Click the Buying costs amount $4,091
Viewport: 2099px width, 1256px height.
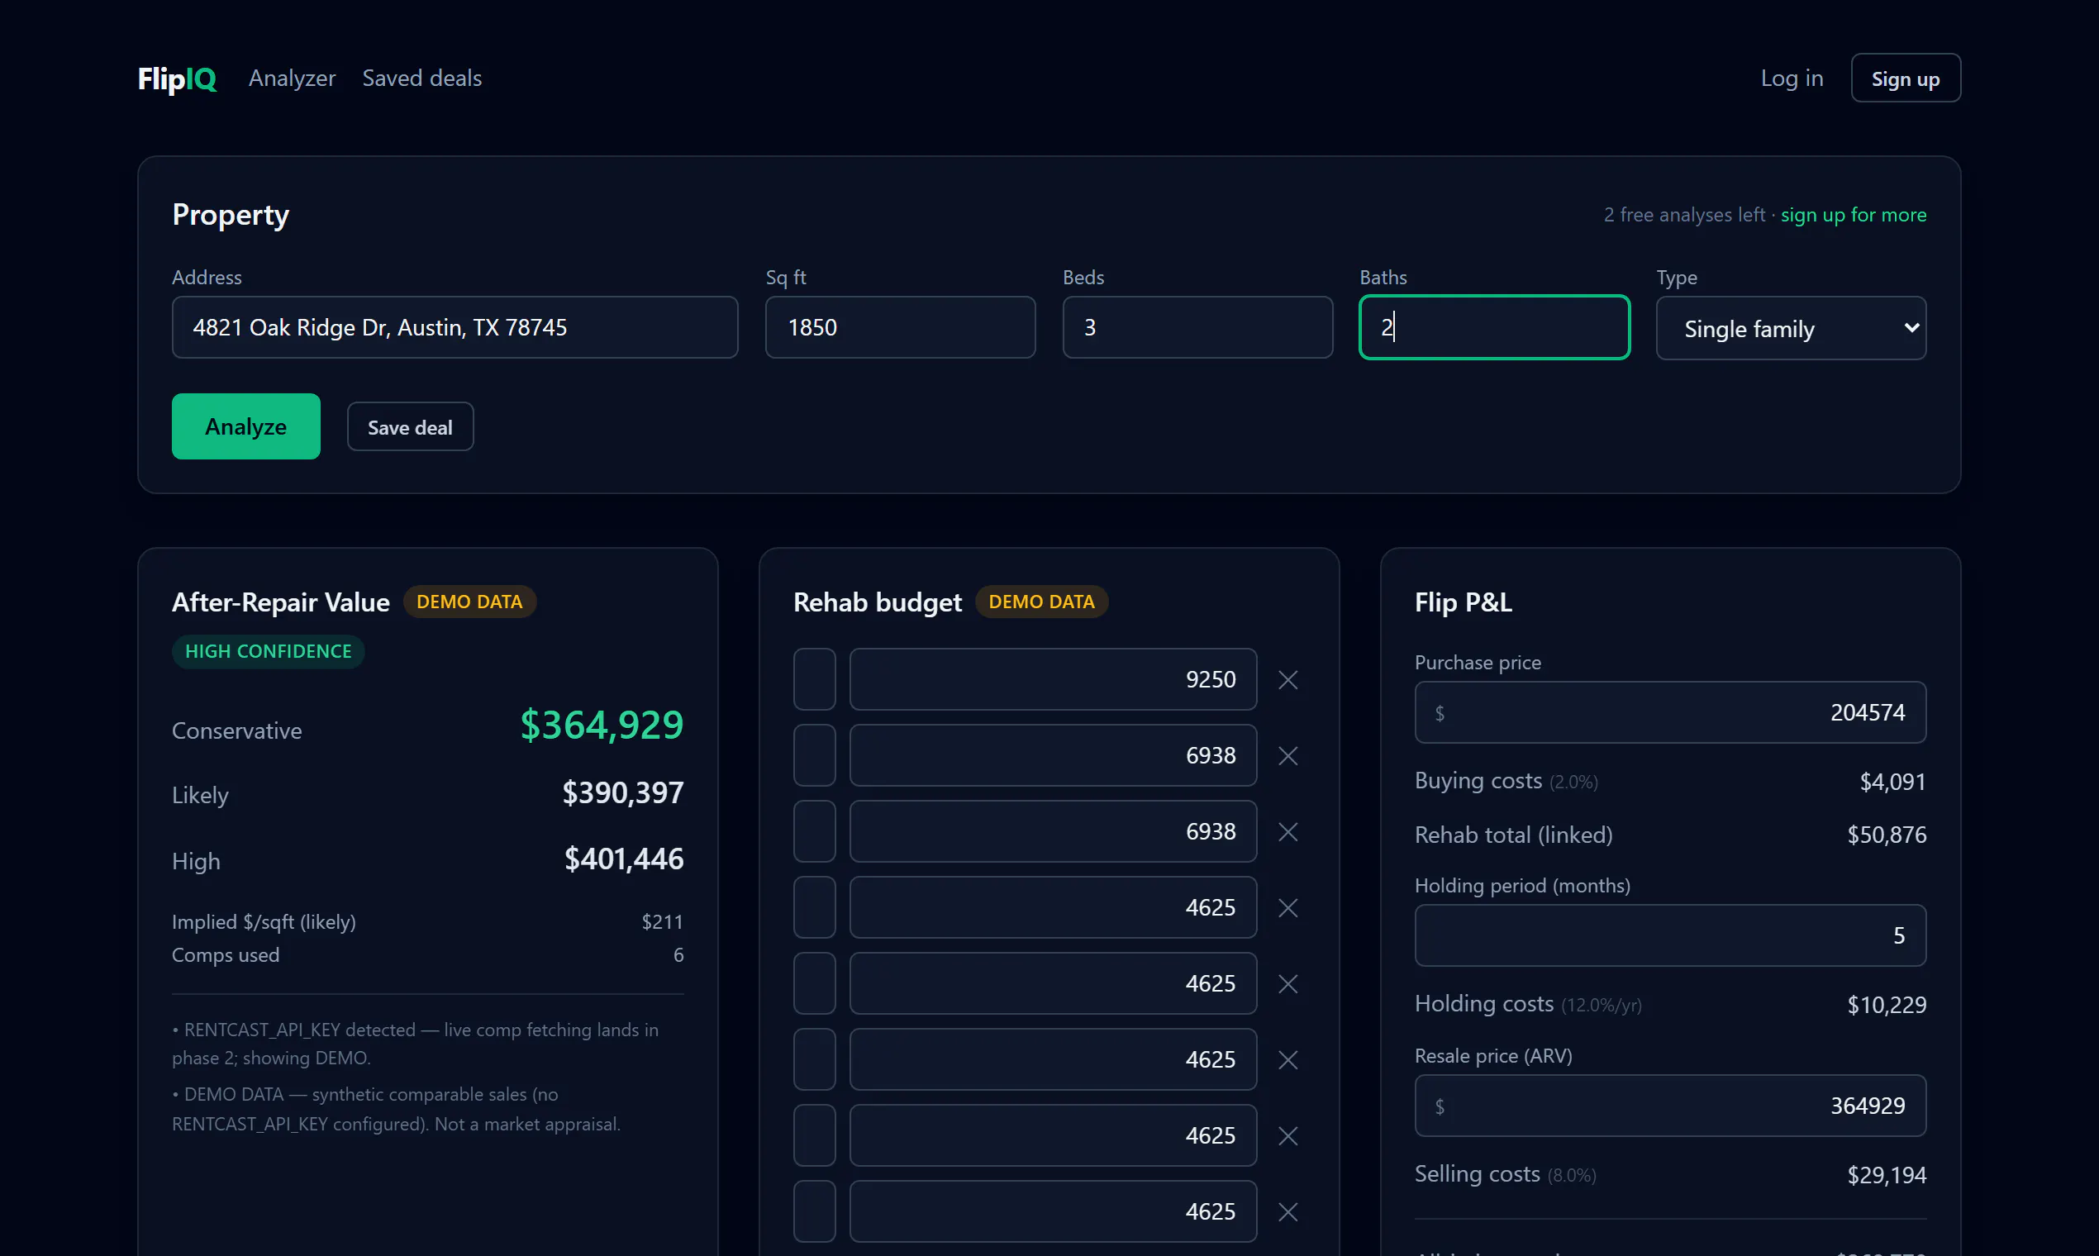tap(1892, 781)
